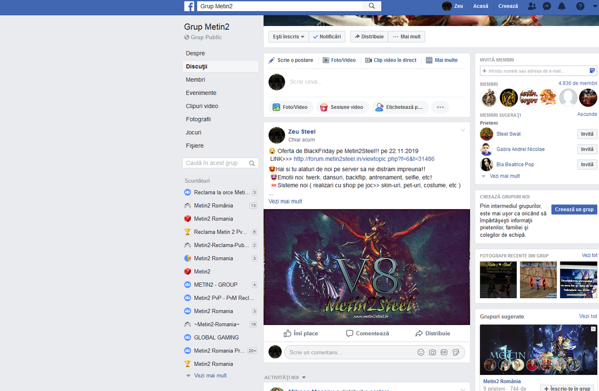Viewport: 599px width, 391px height.
Task: Select Clip video în direct tab
Action: pos(391,60)
